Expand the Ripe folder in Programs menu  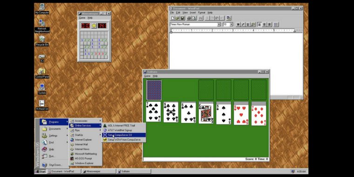(x=85, y=130)
